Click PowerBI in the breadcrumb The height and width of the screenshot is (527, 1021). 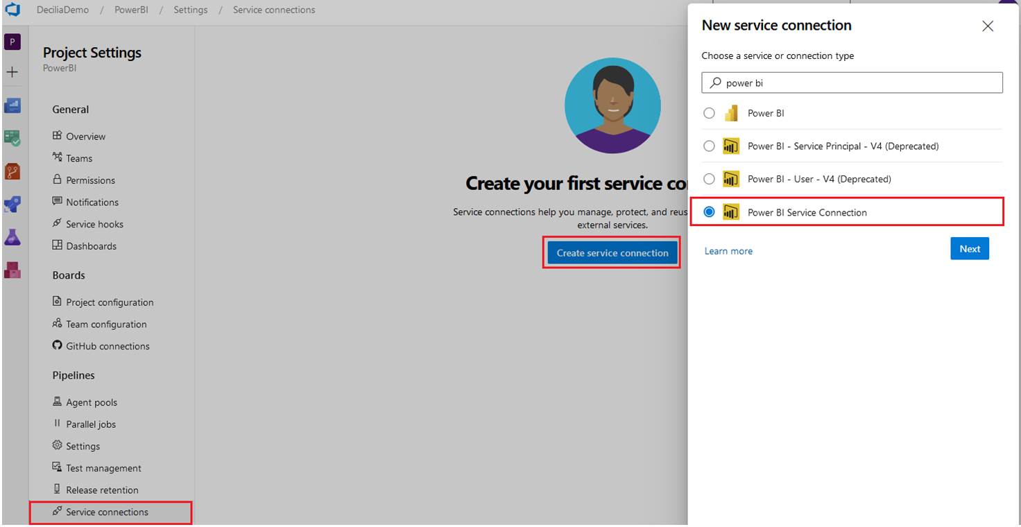pyautogui.click(x=131, y=10)
